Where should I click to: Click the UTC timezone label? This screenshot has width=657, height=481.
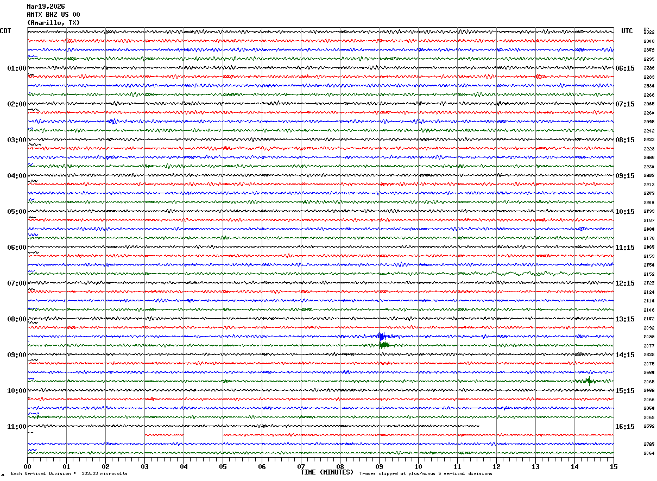tap(627, 31)
